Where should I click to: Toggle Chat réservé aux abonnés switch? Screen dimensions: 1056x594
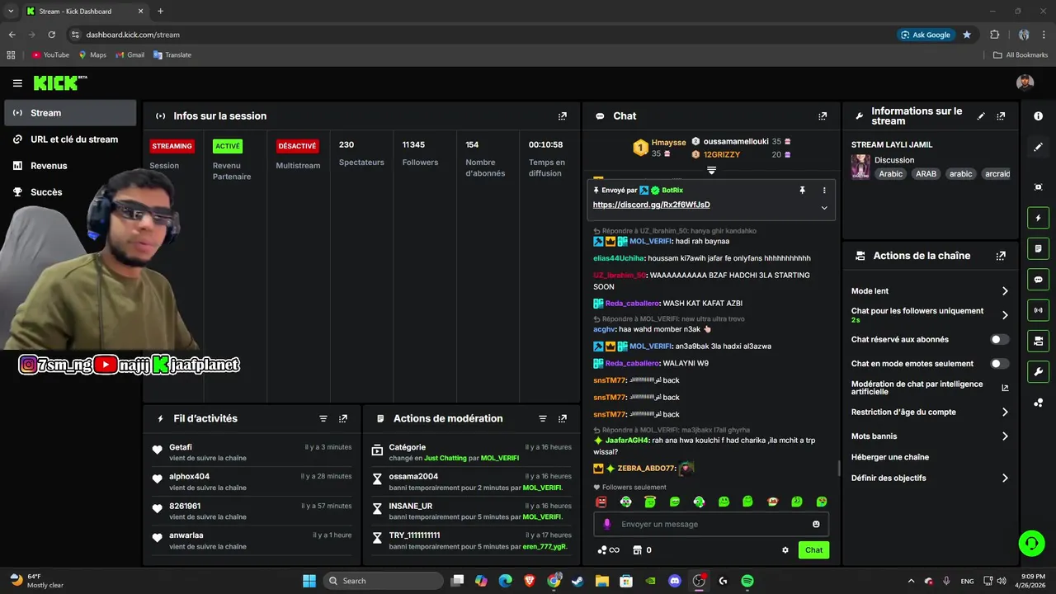pyautogui.click(x=999, y=339)
